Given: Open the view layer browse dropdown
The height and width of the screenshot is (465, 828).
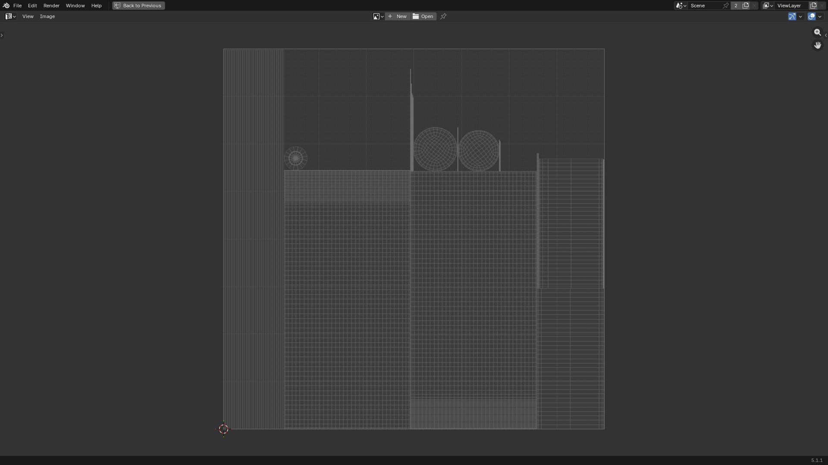Looking at the screenshot, I should pyautogui.click(x=768, y=6).
